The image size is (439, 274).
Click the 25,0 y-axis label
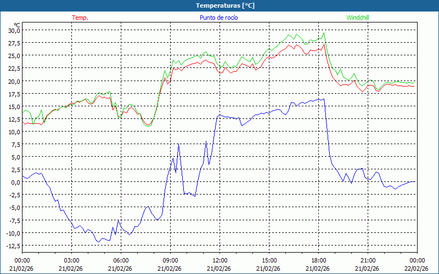(x=14, y=56)
